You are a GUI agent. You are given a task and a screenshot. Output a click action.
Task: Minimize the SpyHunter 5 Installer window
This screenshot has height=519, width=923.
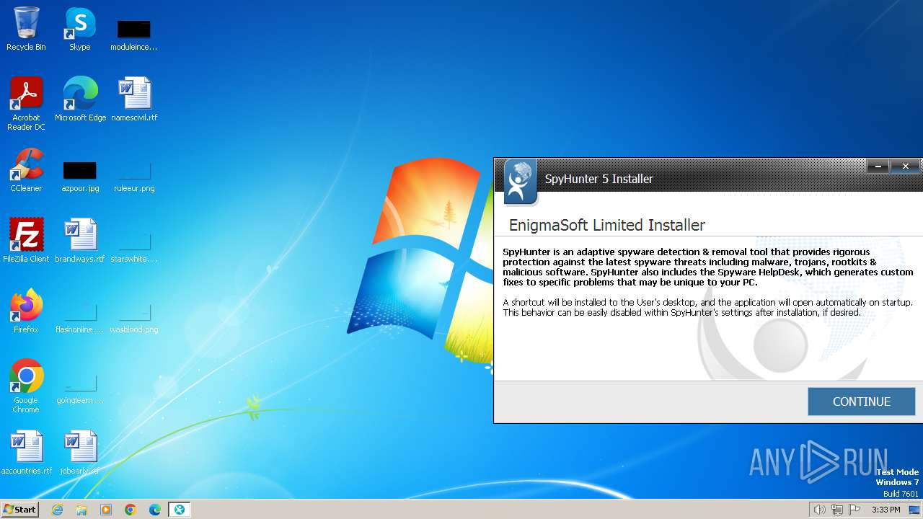coord(878,167)
